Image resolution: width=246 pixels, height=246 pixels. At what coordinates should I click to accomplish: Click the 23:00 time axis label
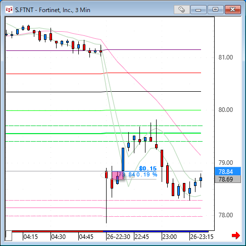(170, 237)
